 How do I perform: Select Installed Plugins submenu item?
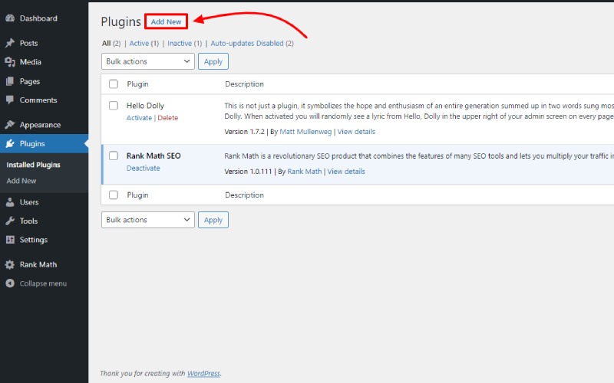click(x=33, y=165)
